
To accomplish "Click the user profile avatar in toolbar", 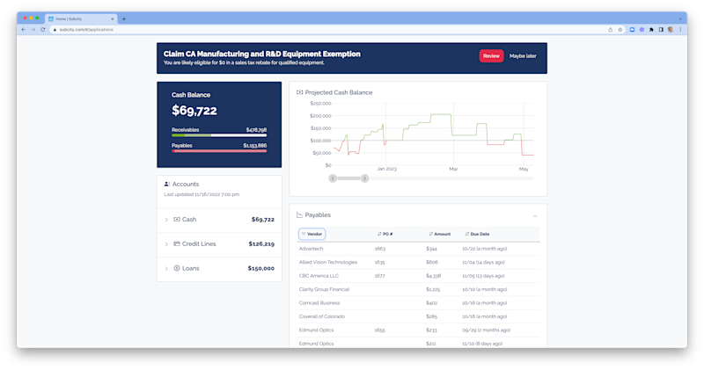I will 671,30.
